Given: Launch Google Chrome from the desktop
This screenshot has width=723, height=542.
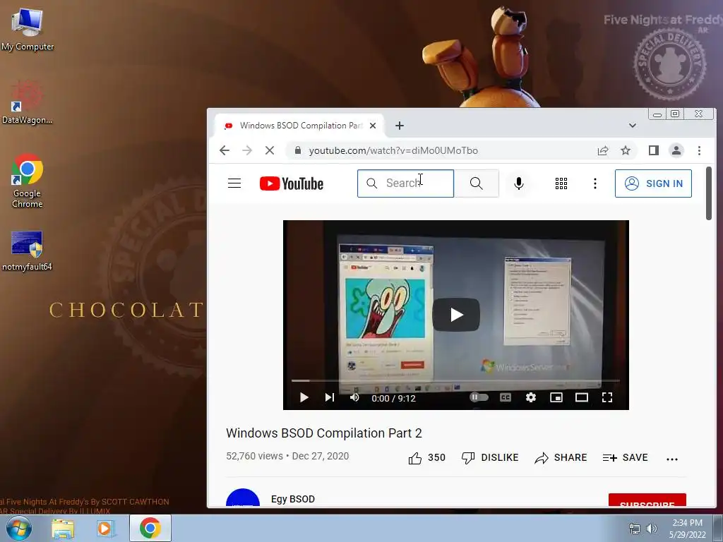Looking at the screenshot, I should (x=28, y=180).
